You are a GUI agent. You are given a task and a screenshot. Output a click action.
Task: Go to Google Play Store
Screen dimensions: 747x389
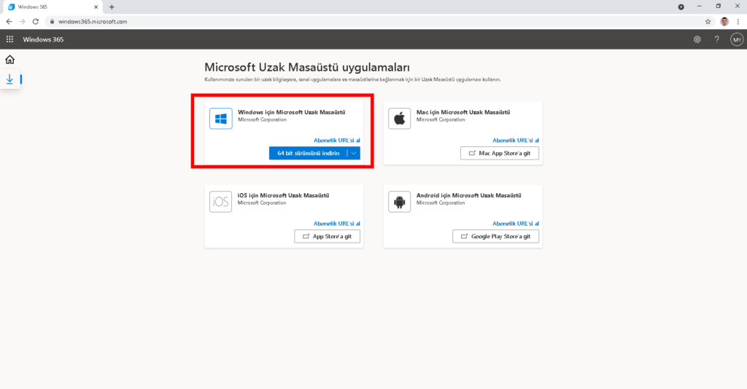coord(496,236)
